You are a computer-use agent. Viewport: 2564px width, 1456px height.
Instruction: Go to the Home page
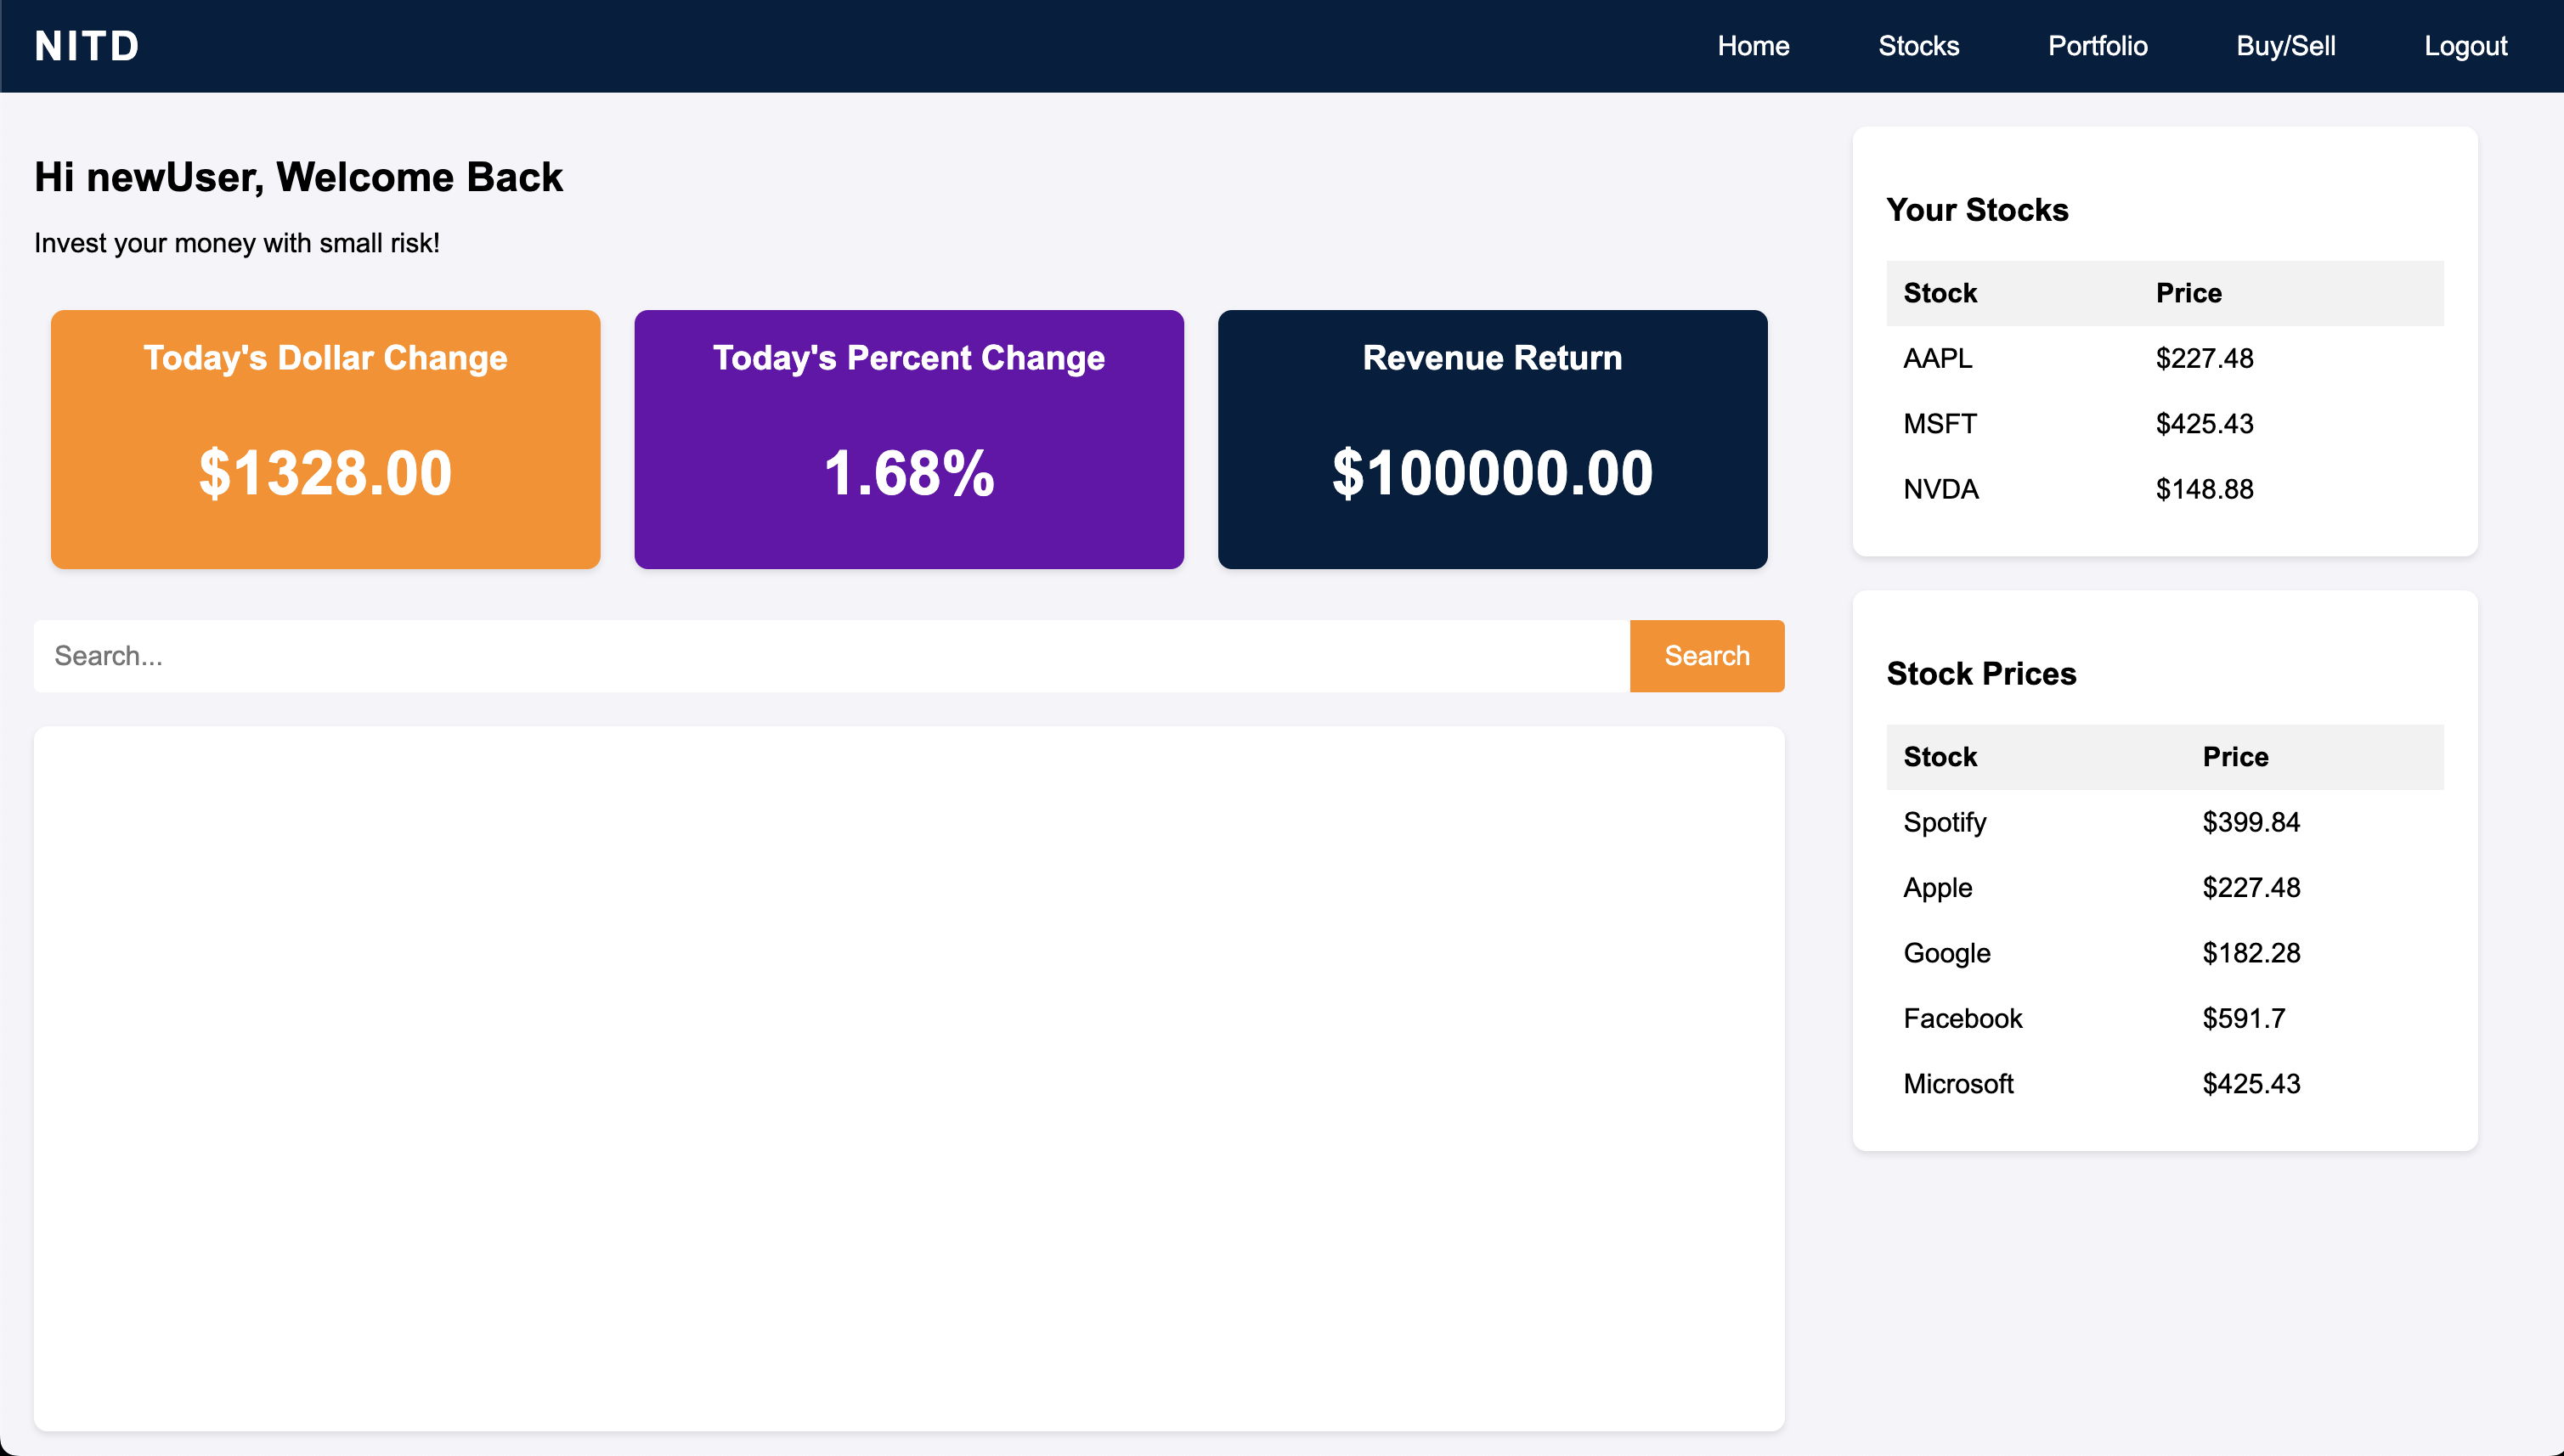click(1752, 46)
